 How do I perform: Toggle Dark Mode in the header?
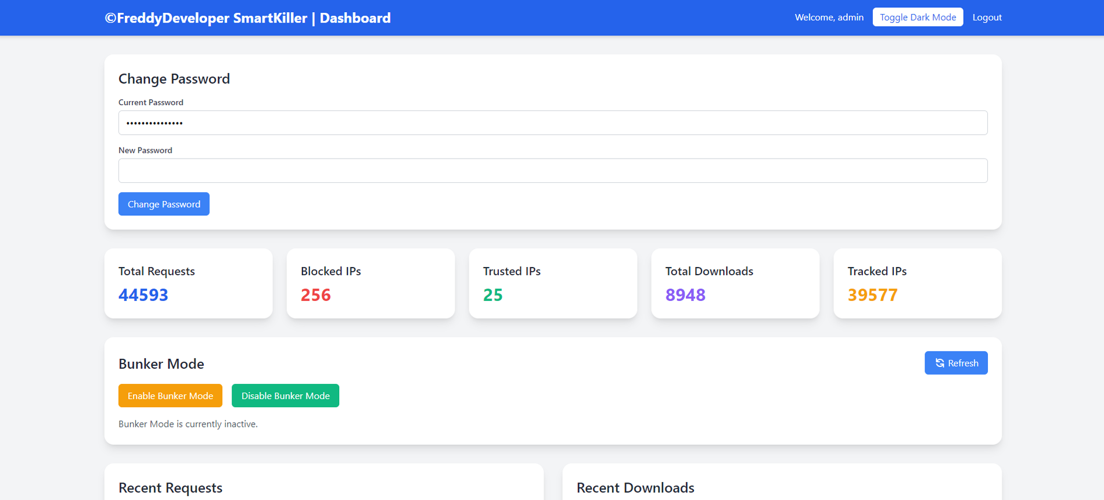point(918,17)
